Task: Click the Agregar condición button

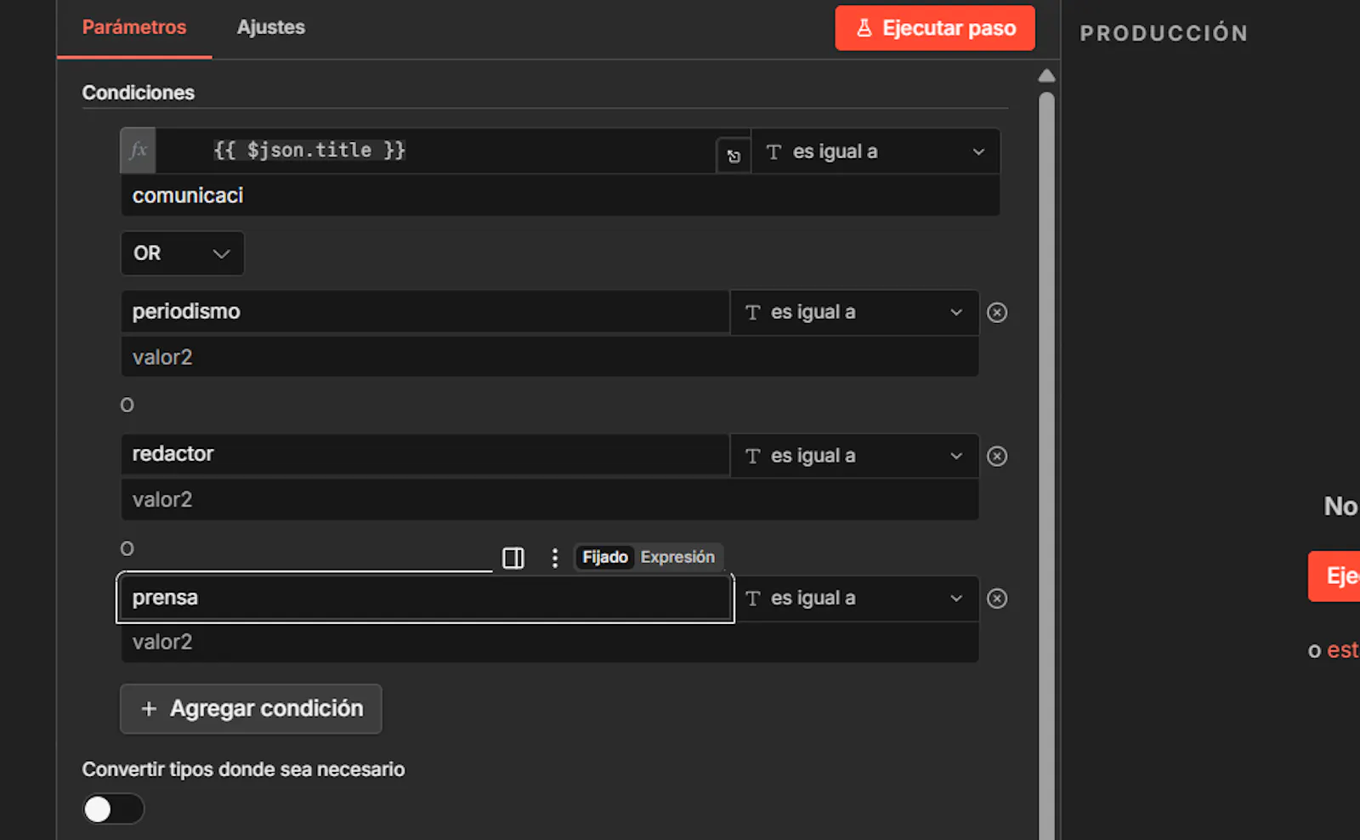Action: (x=251, y=709)
